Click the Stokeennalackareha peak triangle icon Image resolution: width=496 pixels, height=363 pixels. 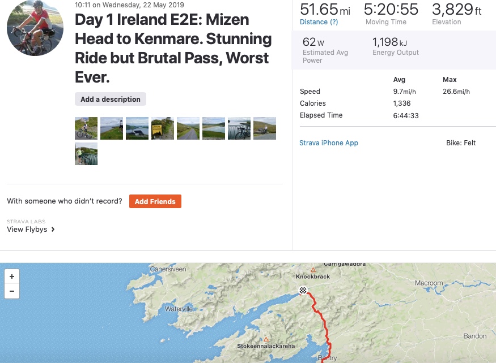point(266,339)
